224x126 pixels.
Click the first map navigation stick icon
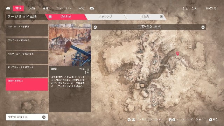(170, 120)
